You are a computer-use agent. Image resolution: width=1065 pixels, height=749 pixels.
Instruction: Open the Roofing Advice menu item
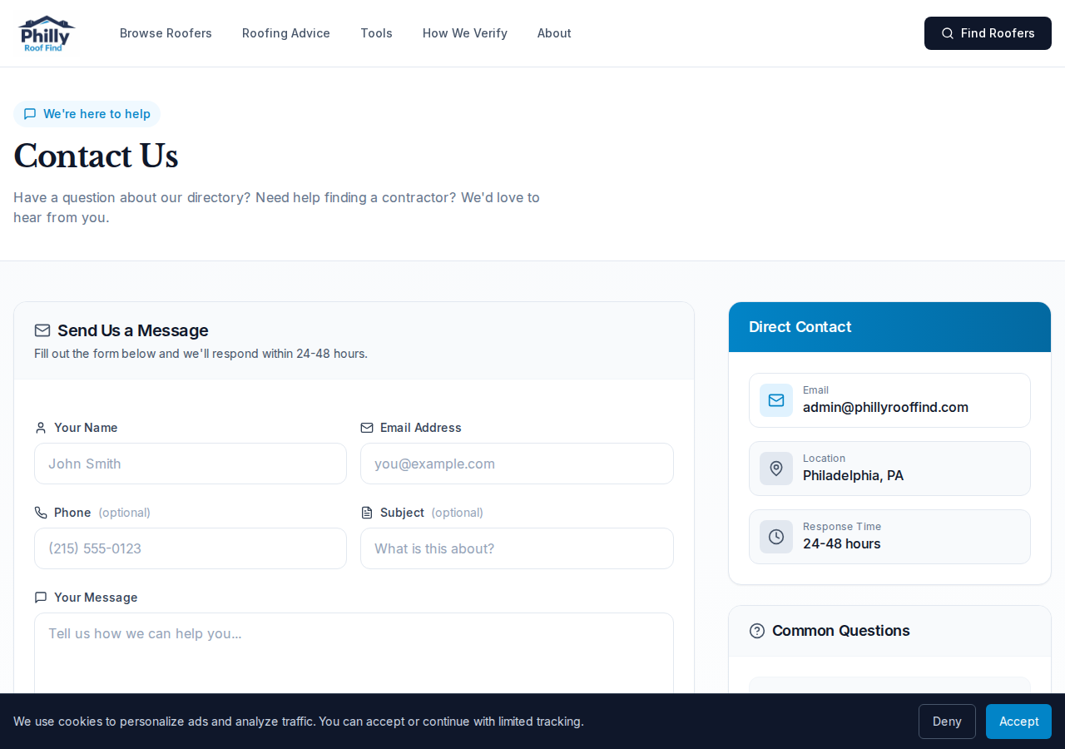pos(286,33)
